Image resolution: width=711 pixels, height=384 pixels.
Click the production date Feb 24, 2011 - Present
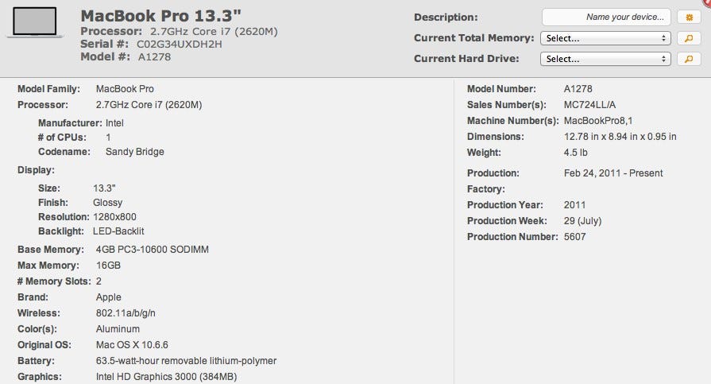point(613,173)
